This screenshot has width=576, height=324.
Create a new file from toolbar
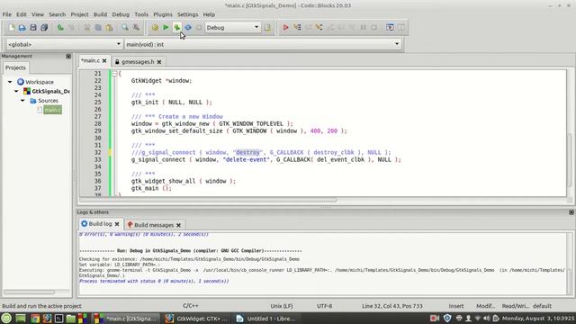click(12, 28)
